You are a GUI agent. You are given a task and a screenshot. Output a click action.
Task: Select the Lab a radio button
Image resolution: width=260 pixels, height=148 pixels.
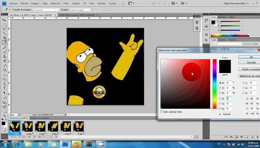pos(244,88)
